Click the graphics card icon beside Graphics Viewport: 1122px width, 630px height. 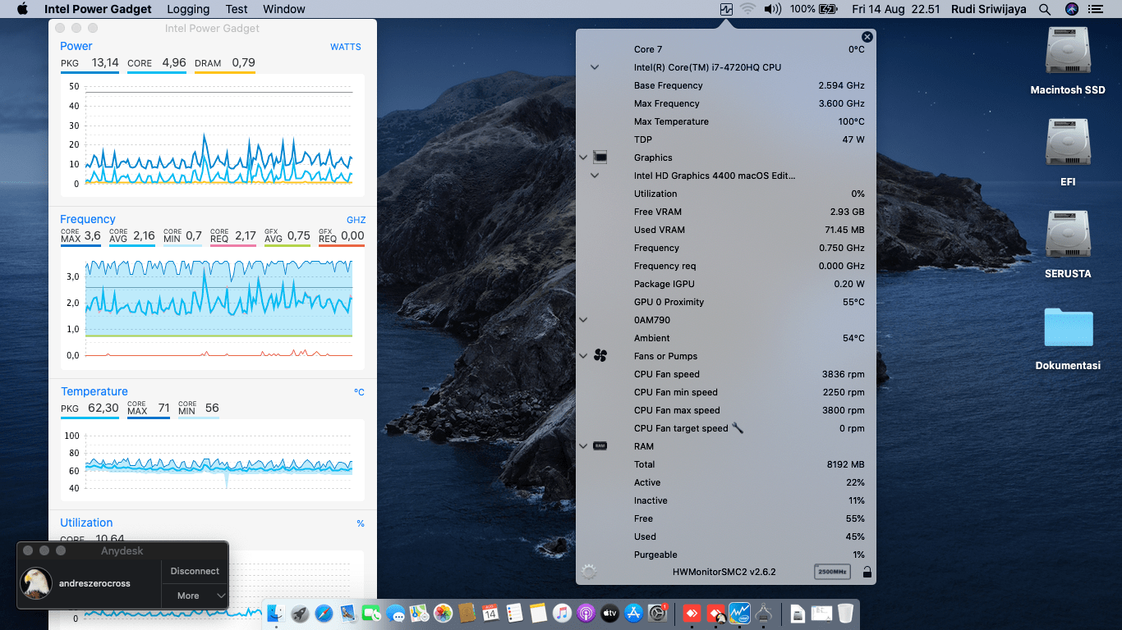point(600,157)
